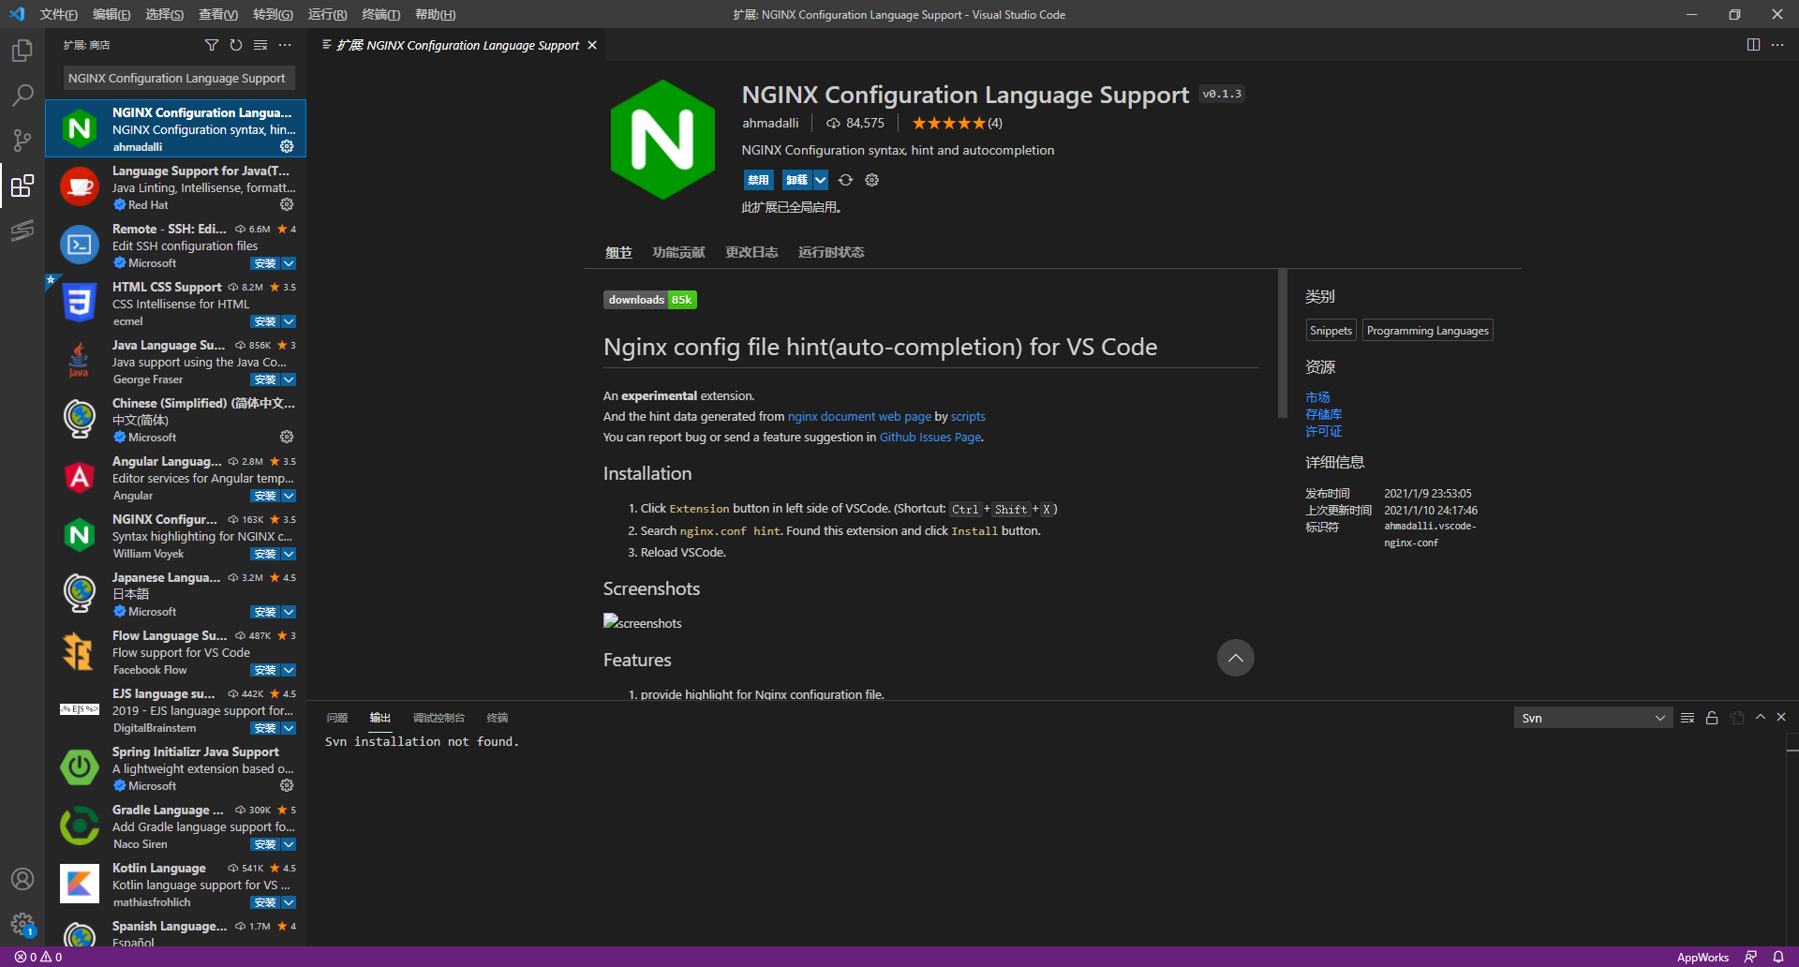Click errors and warnings count in status bar
1799x967 pixels.
(x=38, y=957)
